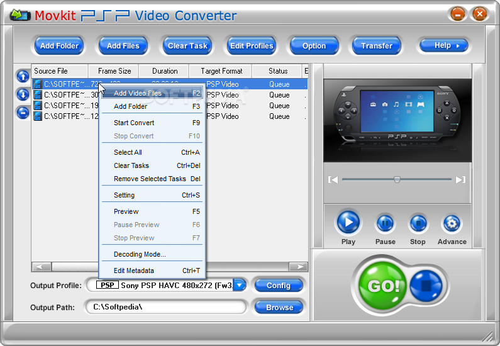Click the film icon of the fourth queued file

[x=38, y=116]
